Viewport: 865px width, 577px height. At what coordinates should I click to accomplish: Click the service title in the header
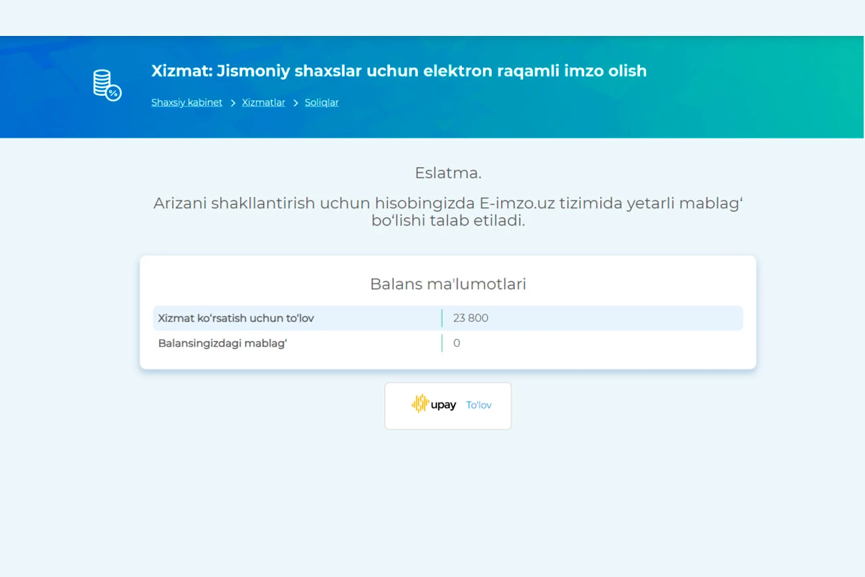[x=399, y=71]
